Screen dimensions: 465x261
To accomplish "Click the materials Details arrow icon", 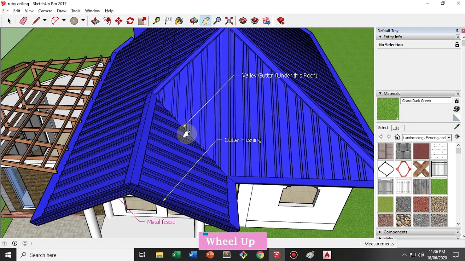I will pos(457,137).
